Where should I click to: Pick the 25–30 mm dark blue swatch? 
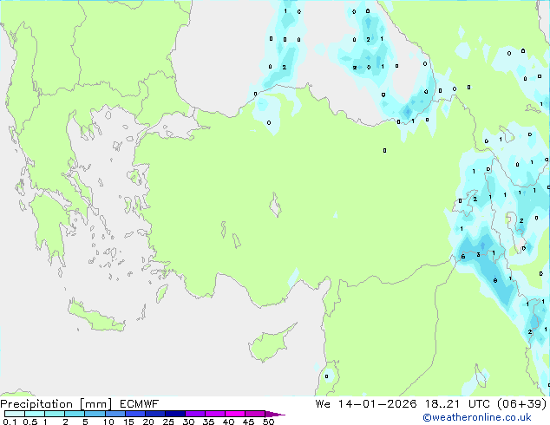click(x=175, y=414)
